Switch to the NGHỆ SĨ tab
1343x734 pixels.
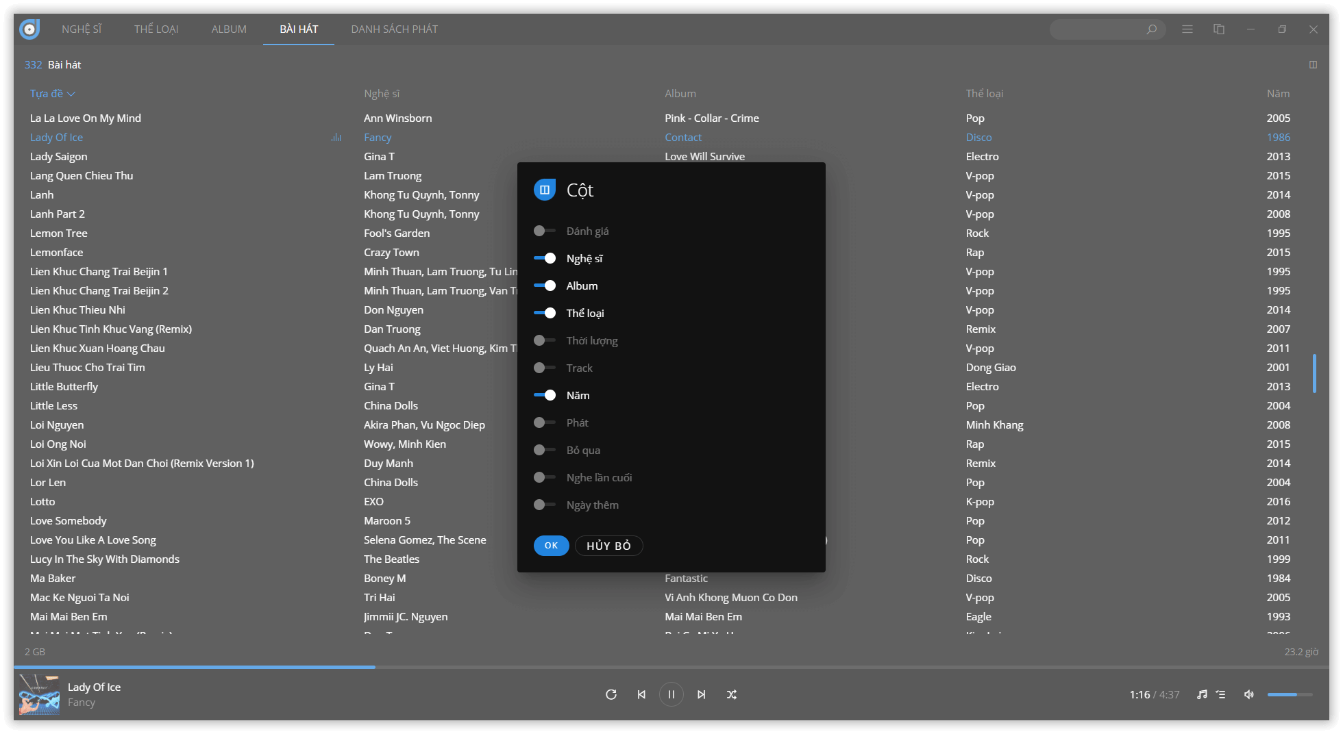pos(82,29)
